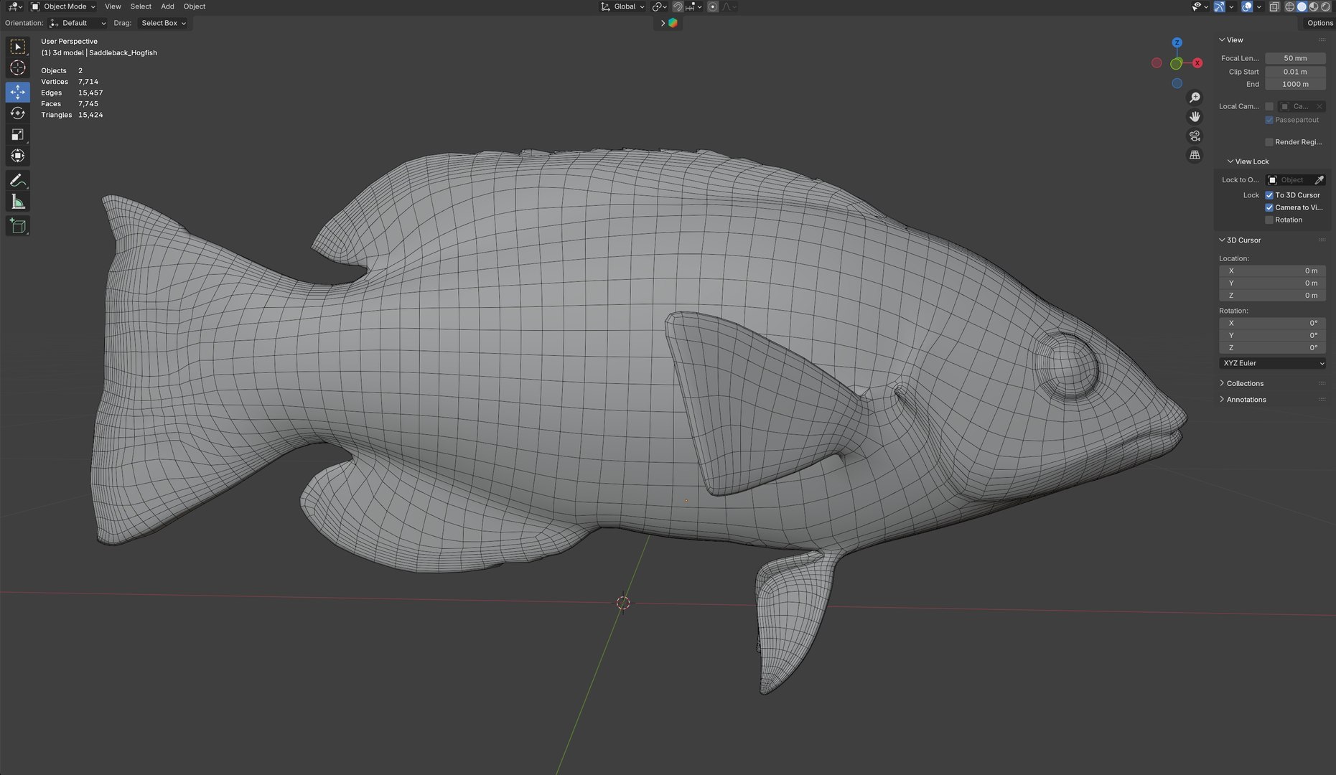Open the Global transform orientation dropdown

coord(622,6)
